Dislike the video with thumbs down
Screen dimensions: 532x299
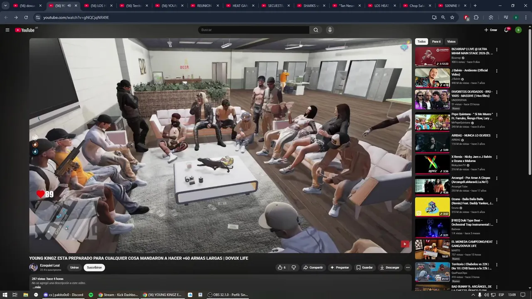click(294, 267)
